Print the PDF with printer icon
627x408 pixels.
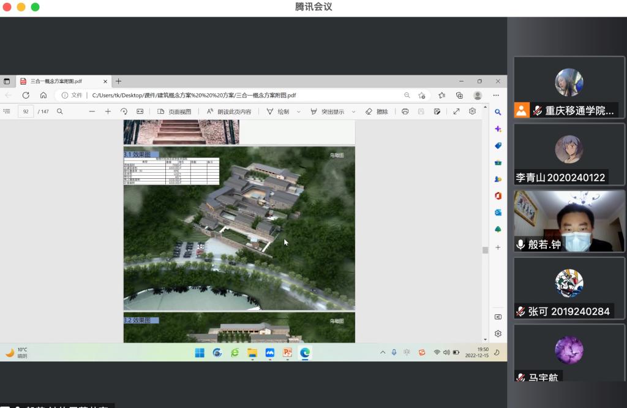click(x=405, y=111)
